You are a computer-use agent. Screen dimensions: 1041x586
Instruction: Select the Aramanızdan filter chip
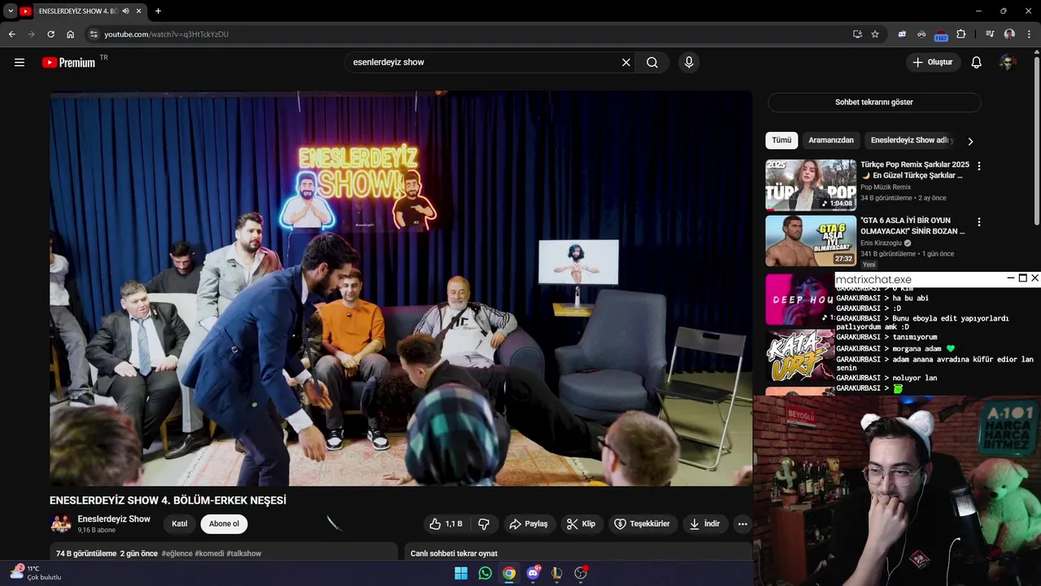[831, 140]
